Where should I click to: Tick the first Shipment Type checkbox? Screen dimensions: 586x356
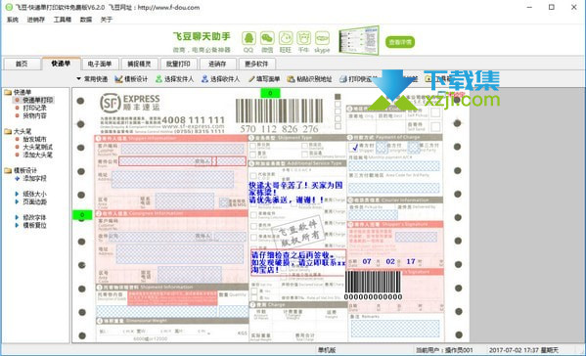click(x=253, y=146)
